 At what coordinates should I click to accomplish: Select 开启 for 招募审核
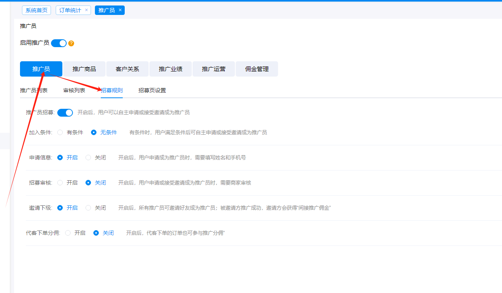[x=60, y=183]
